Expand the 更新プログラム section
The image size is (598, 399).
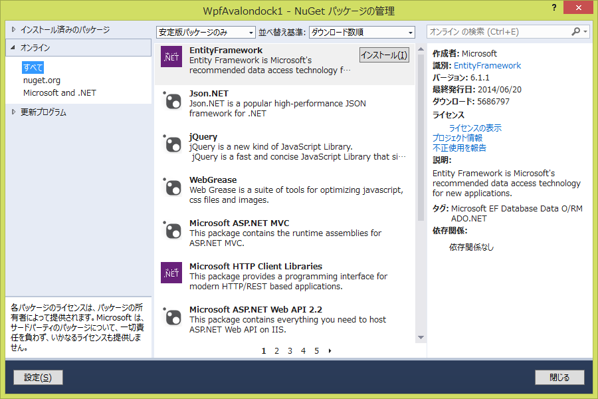pyautogui.click(x=14, y=112)
